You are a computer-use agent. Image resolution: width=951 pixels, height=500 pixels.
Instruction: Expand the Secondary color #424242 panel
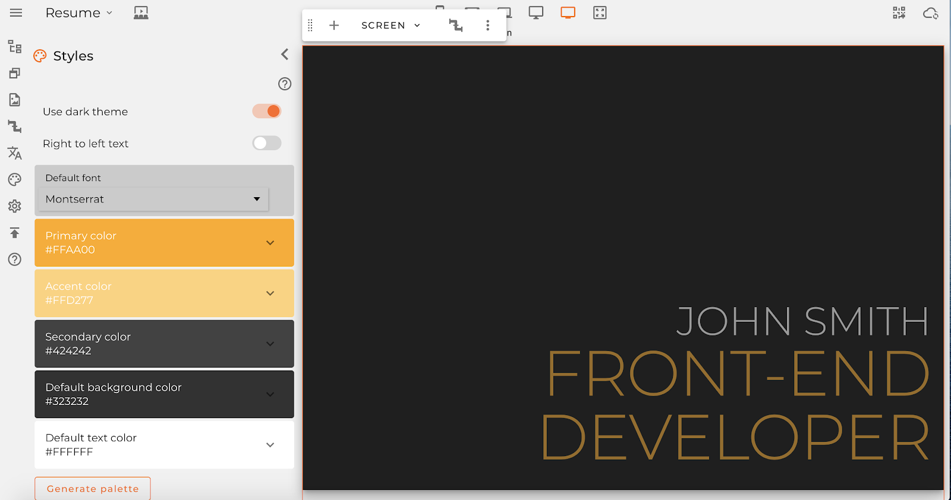164,344
